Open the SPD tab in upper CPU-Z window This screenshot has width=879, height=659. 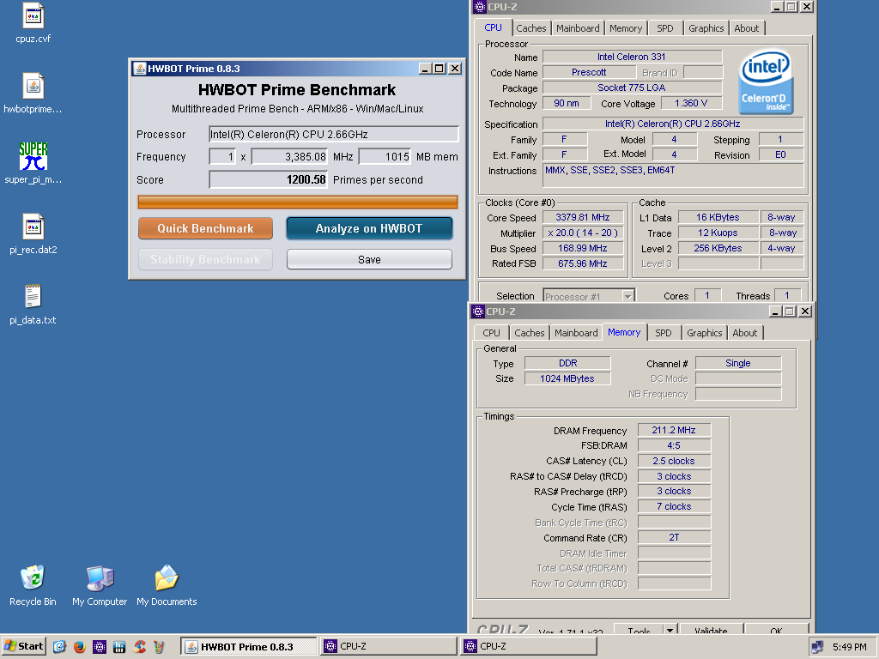pyautogui.click(x=665, y=28)
